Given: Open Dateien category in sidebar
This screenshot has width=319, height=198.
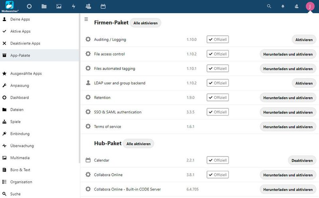Looking at the screenshot, I should pyautogui.click(x=39, y=110).
